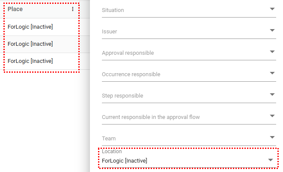
Task: Open the Issuer dropdown arrow
Action: click(x=272, y=30)
